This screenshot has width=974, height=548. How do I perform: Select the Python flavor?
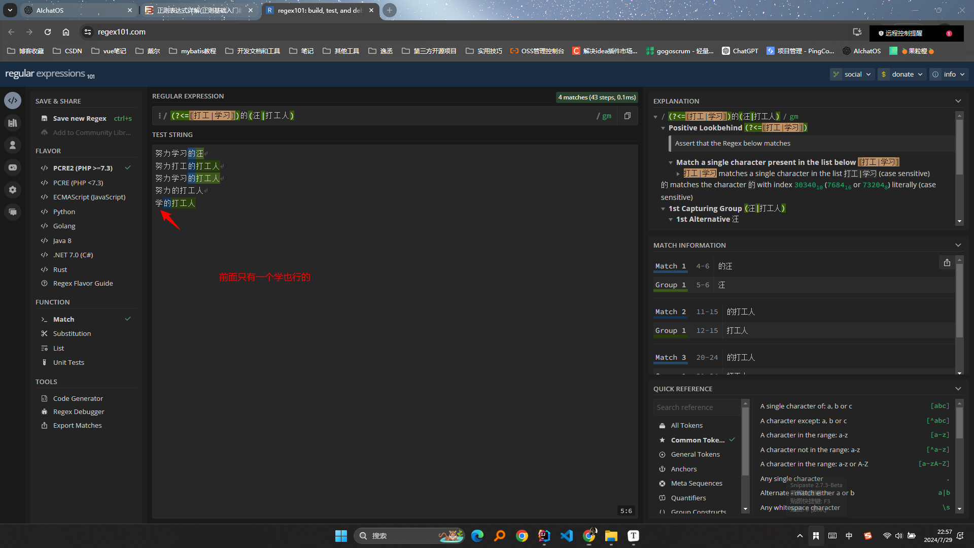point(64,212)
